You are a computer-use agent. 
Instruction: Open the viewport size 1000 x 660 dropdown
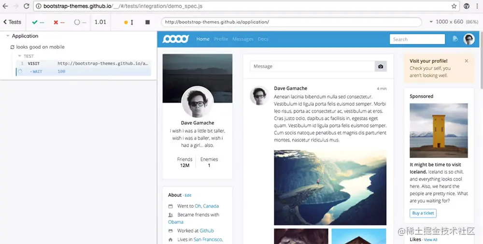click(454, 22)
